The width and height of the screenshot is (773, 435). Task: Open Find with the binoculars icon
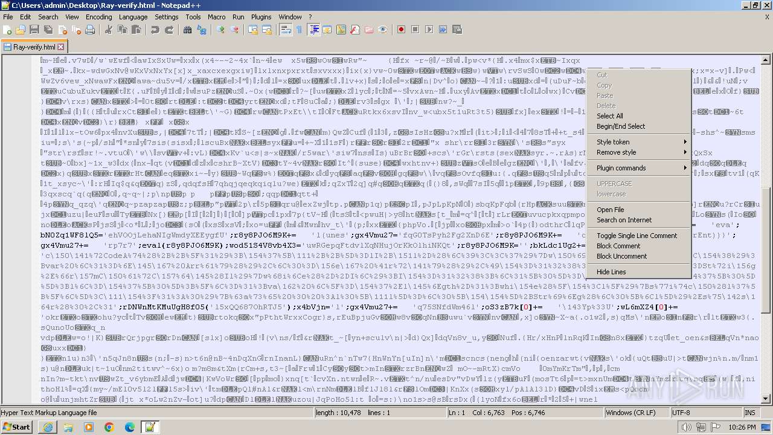[187, 30]
